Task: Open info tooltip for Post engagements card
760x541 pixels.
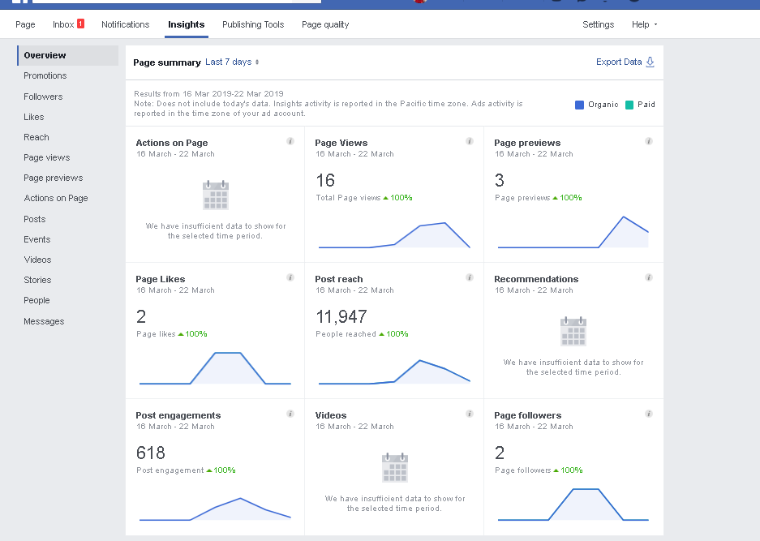Action: [x=290, y=414]
